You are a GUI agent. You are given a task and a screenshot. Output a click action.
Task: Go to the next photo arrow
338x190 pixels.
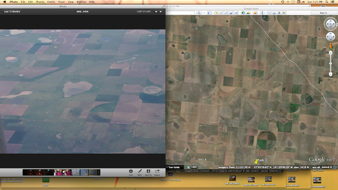[161, 12]
